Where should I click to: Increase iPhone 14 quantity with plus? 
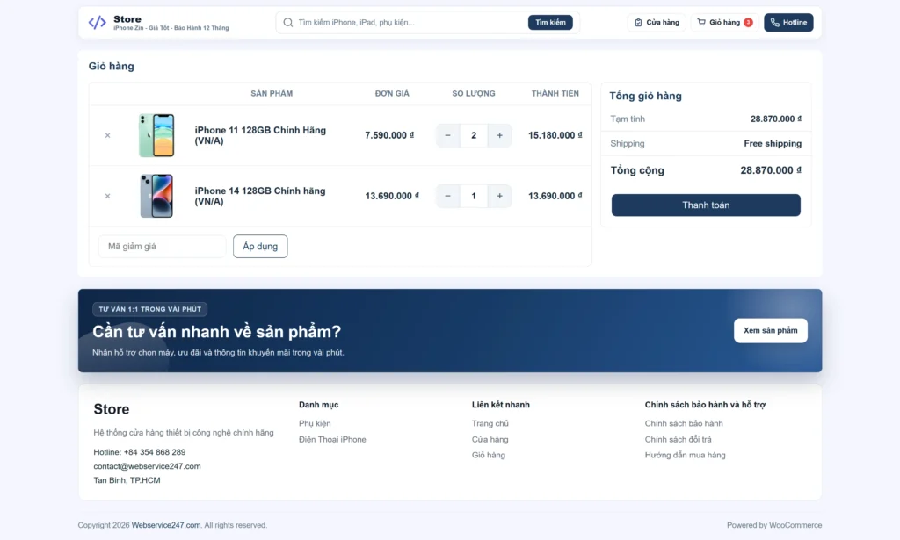pos(499,196)
